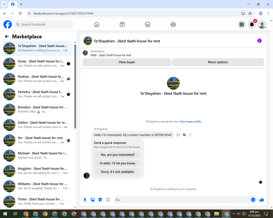The width and height of the screenshot is (273, 218).
Task: Click the voice clip microphone icon
Action: 85,200
